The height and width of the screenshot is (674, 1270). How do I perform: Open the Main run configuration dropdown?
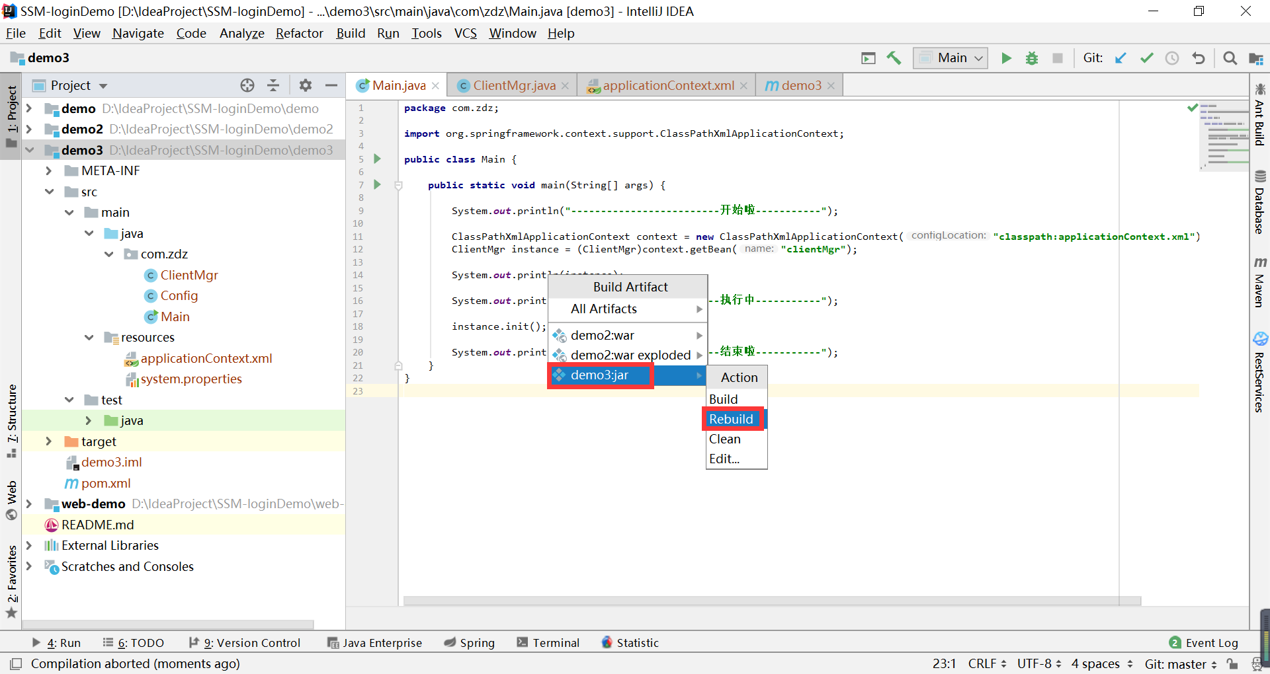click(951, 58)
